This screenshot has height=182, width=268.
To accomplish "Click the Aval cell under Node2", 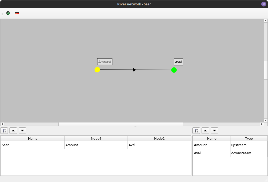I will (159, 145).
